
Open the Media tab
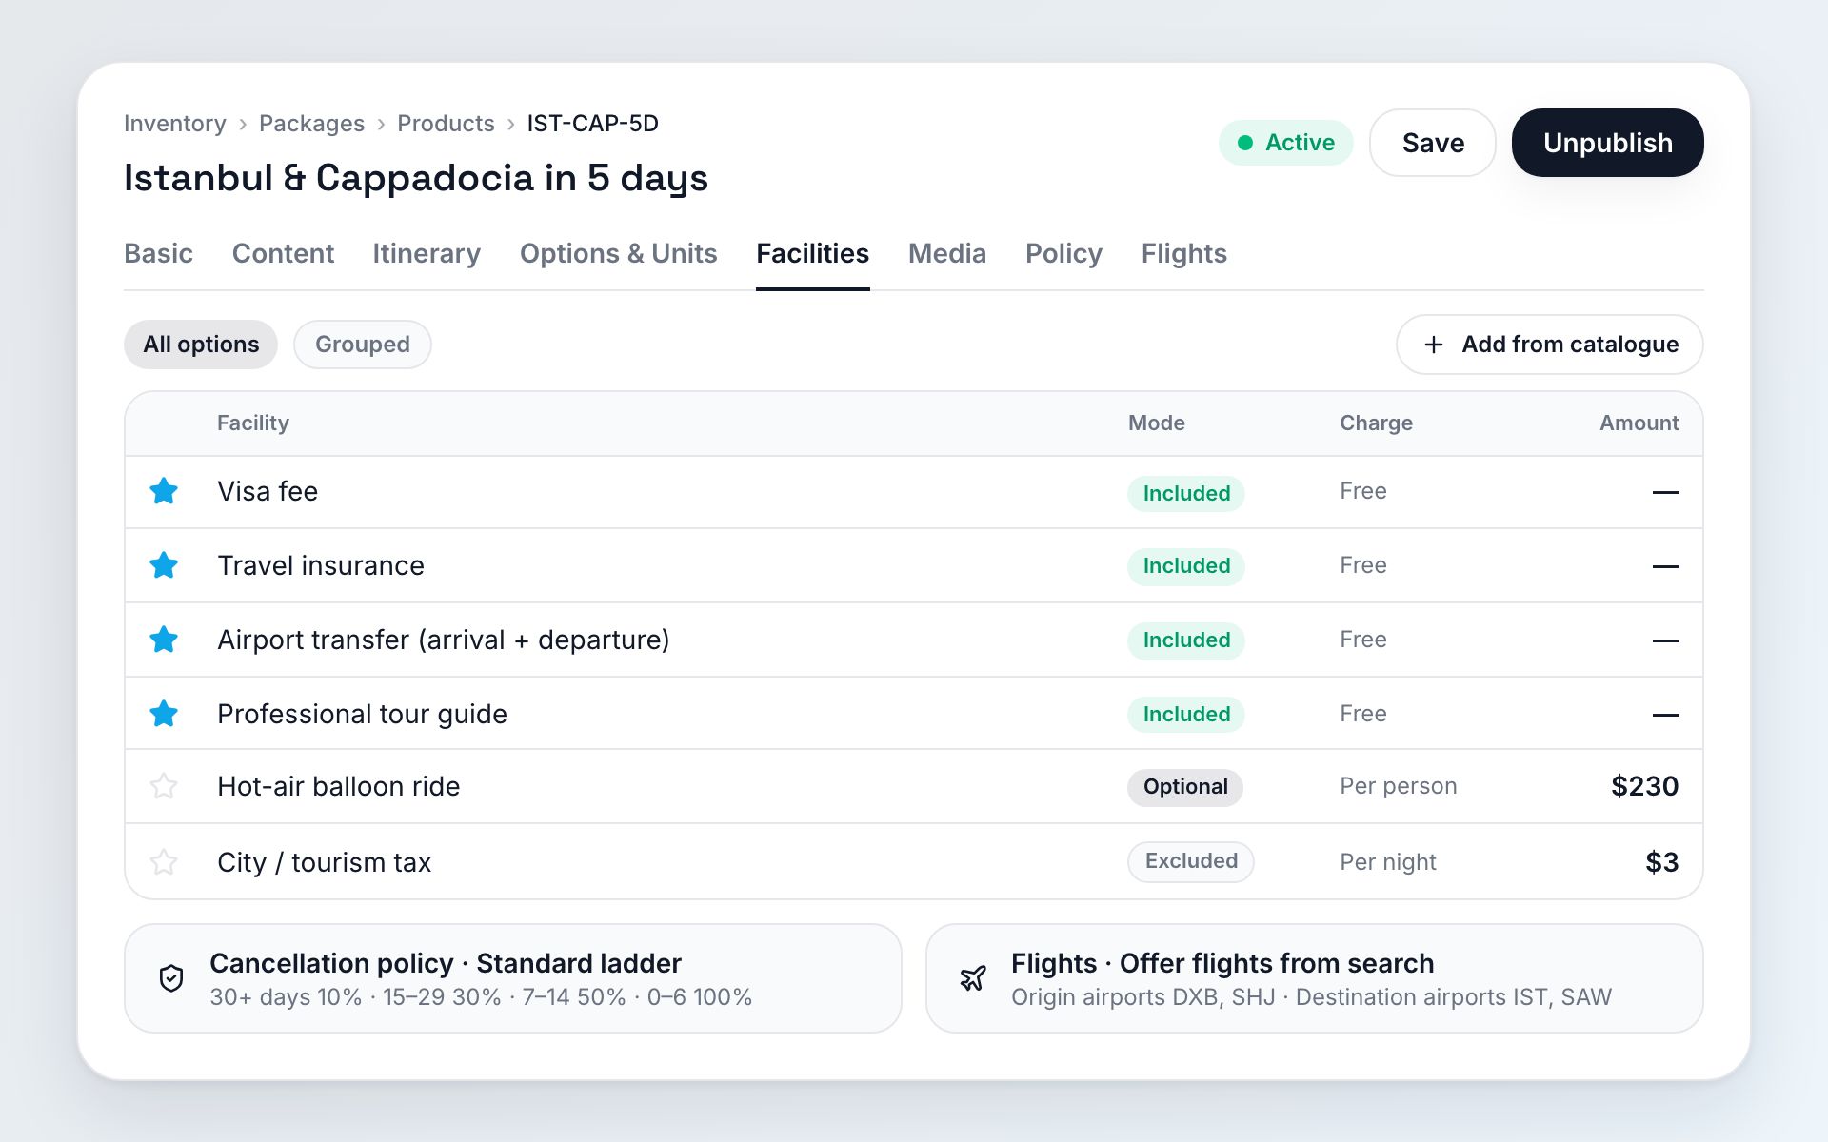946,253
